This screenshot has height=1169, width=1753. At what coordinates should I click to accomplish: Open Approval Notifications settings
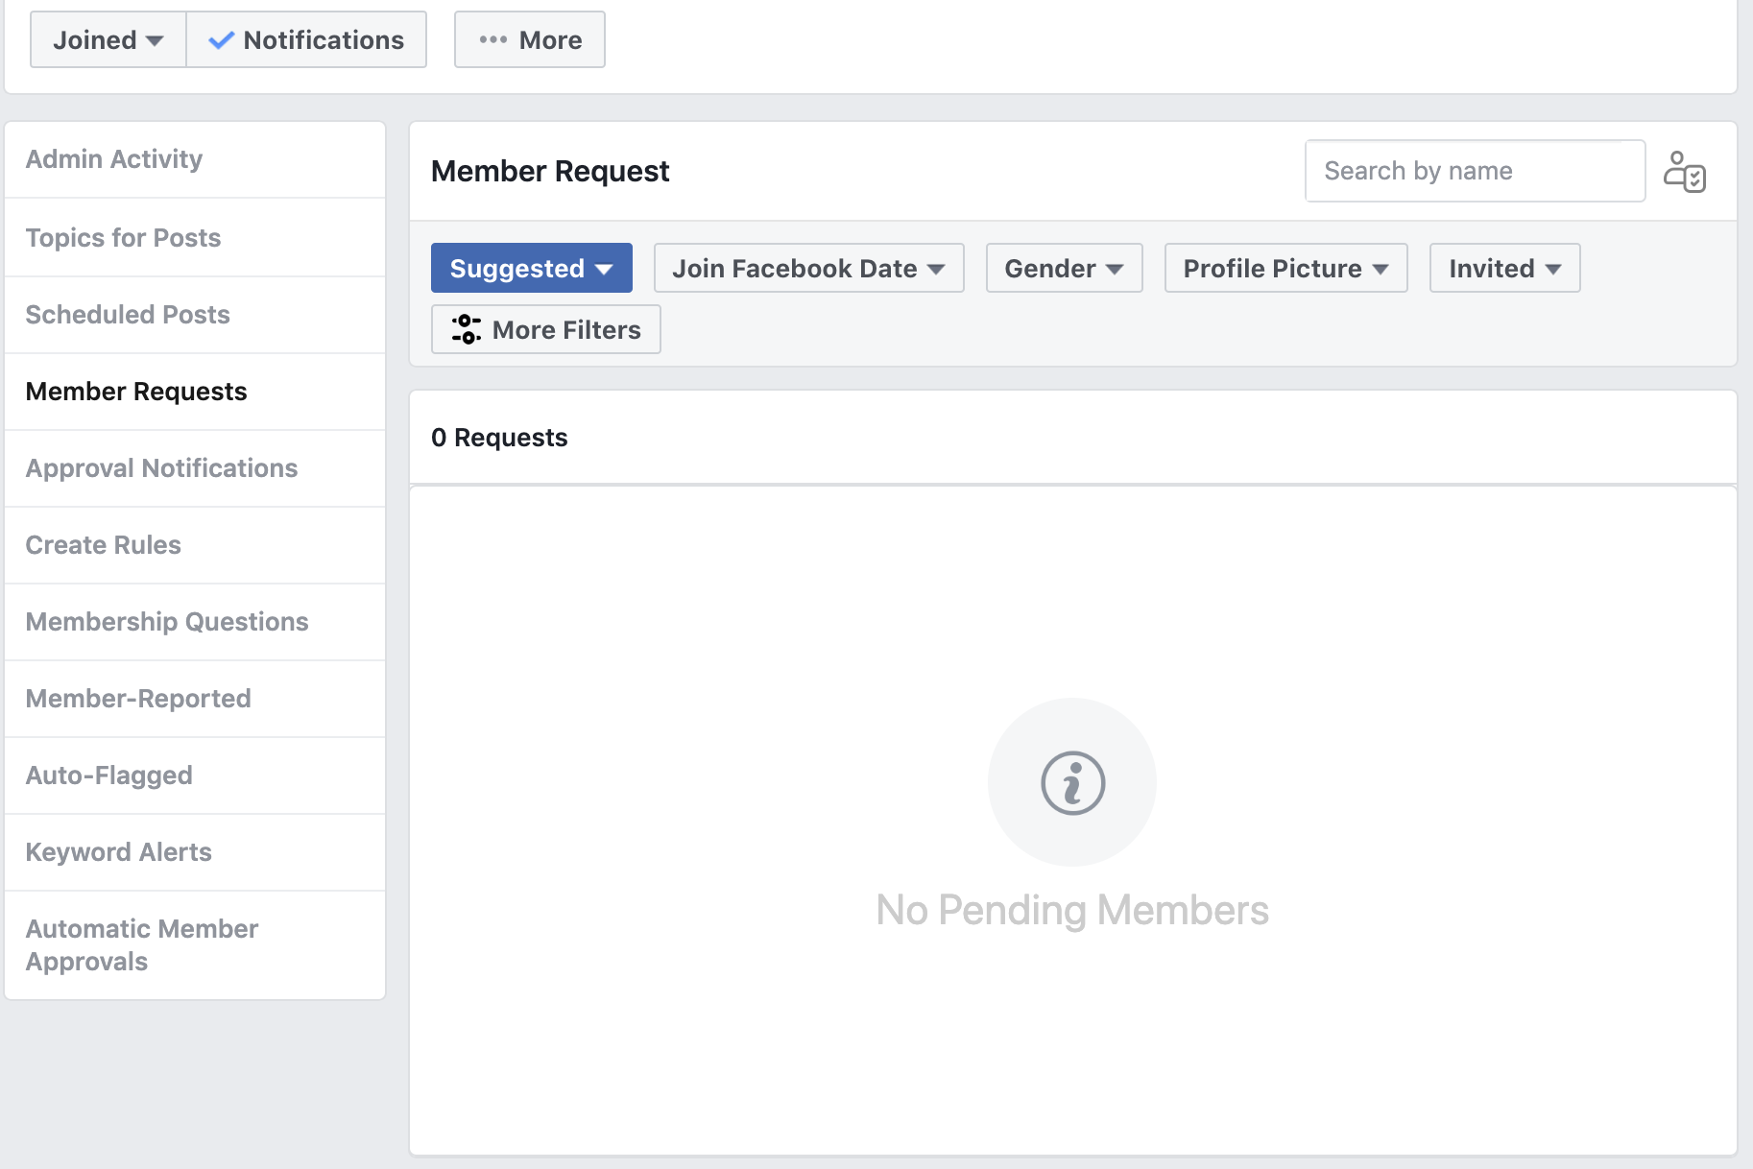(x=161, y=467)
